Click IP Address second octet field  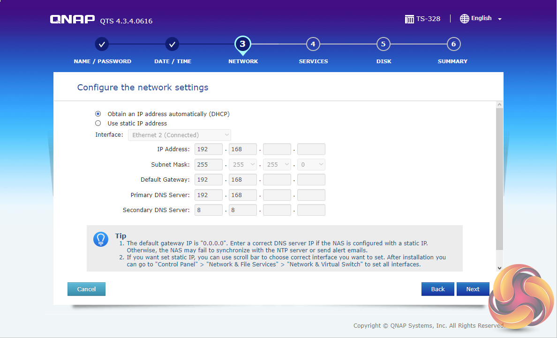242,149
